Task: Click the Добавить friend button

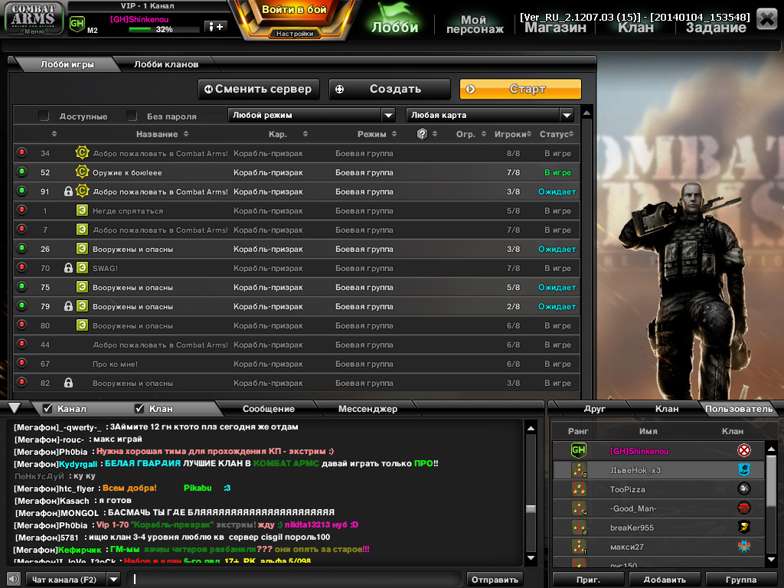Action: (x=664, y=580)
